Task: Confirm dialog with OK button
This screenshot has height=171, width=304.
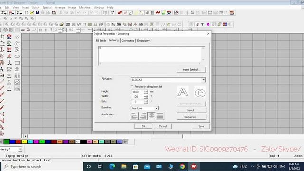Action: click(143, 126)
